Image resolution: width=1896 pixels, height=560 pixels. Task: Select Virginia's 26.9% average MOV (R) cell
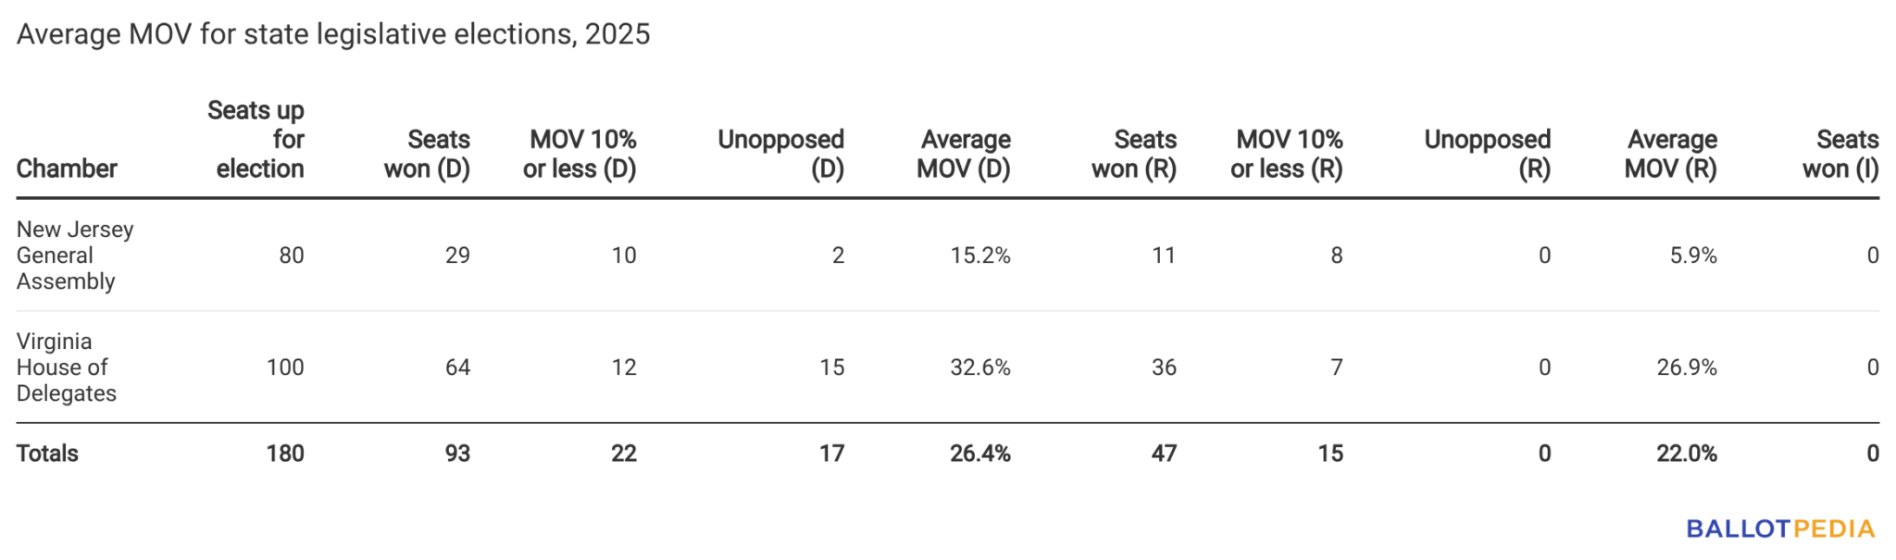point(1687,367)
